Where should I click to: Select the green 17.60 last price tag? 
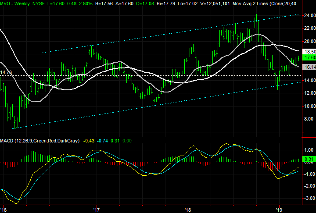309,57
